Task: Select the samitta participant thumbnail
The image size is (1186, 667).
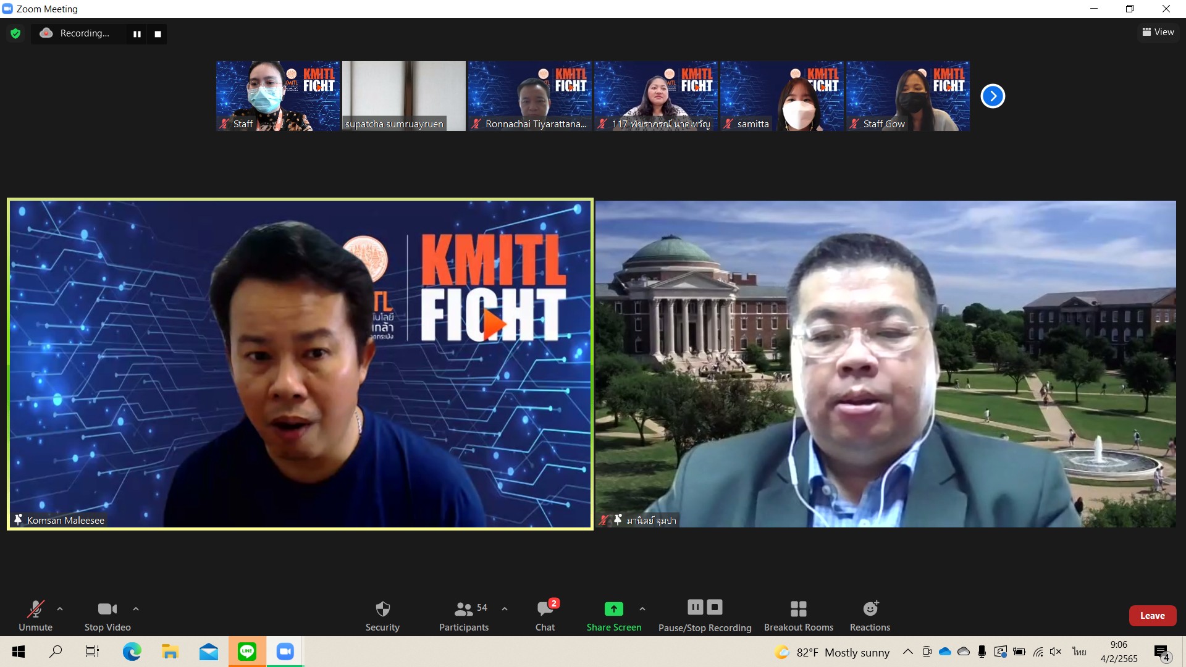Action: coord(782,96)
